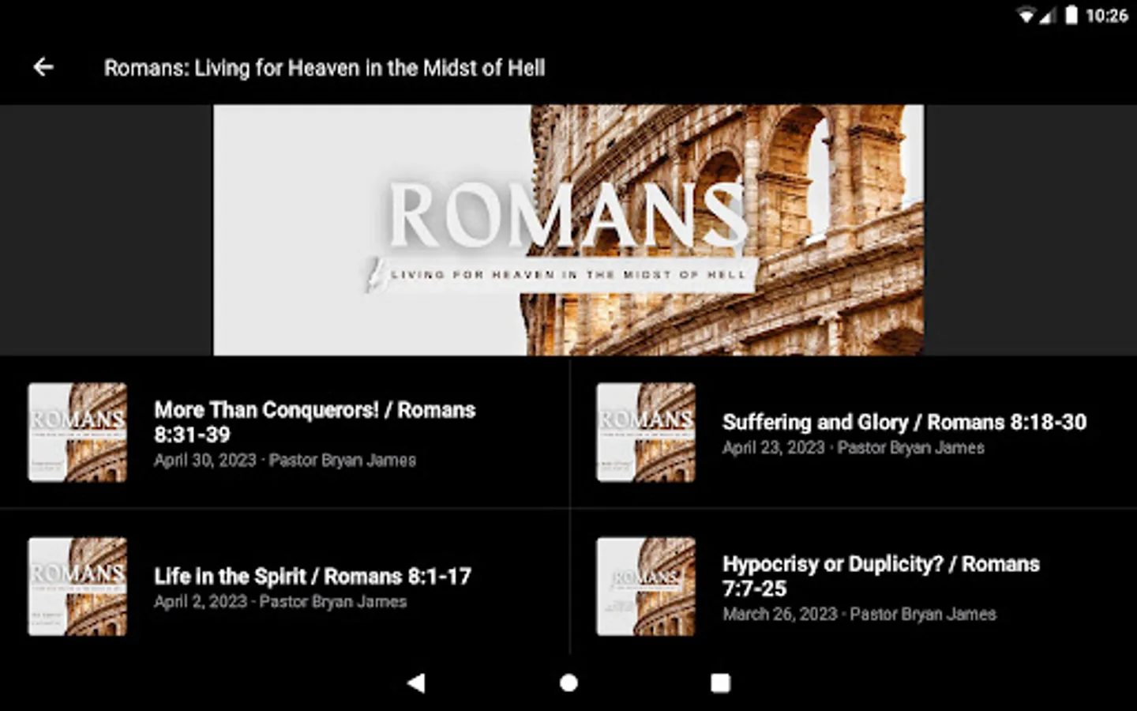Viewport: 1137px width, 711px height.
Task: Tap Android back navigation triangle
Action: coord(416,683)
